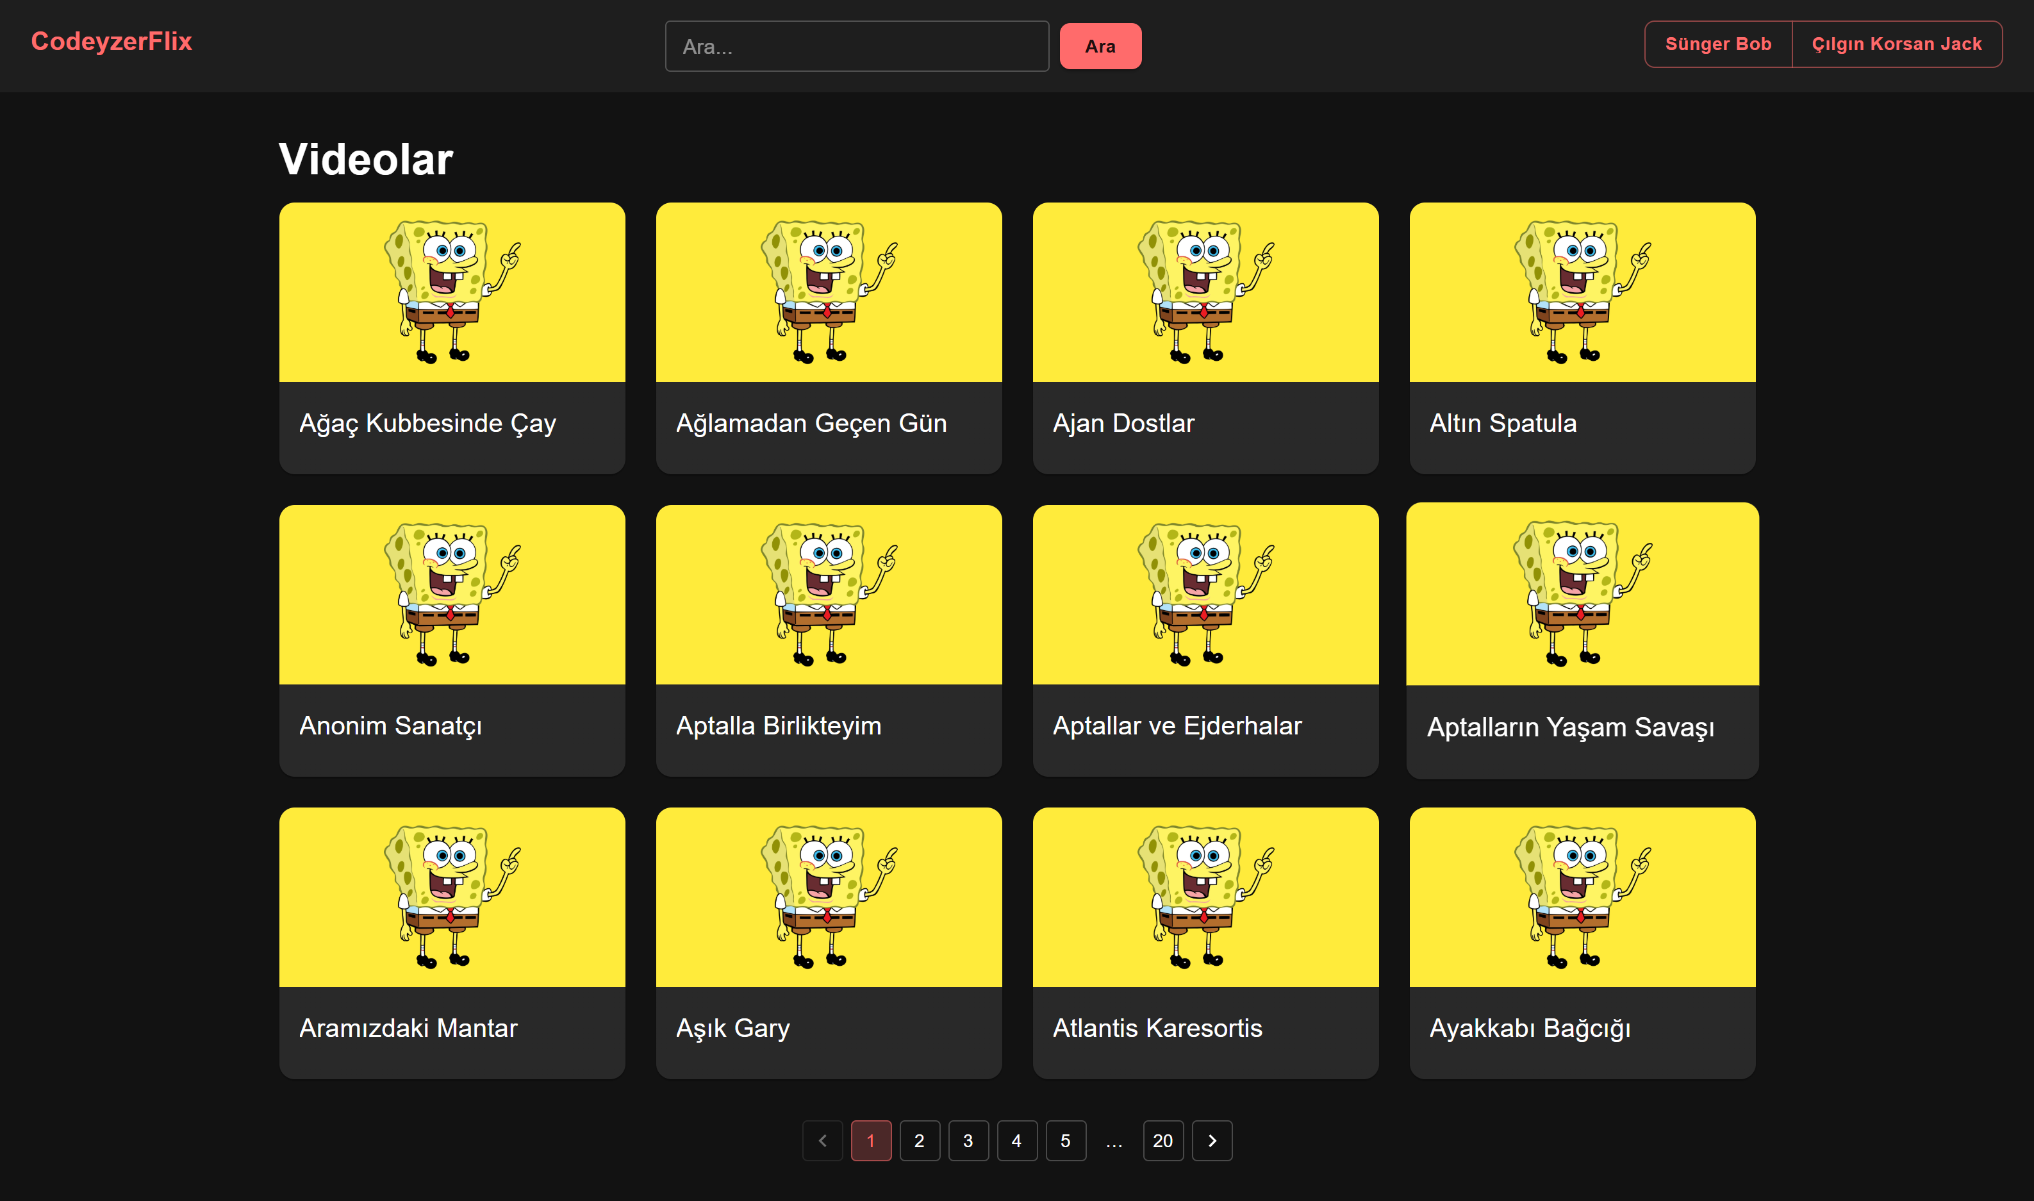Click the Ayakkabı Bağcığı title
Viewport: 2034px width, 1201px height.
pyautogui.click(x=1530, y=1029)
